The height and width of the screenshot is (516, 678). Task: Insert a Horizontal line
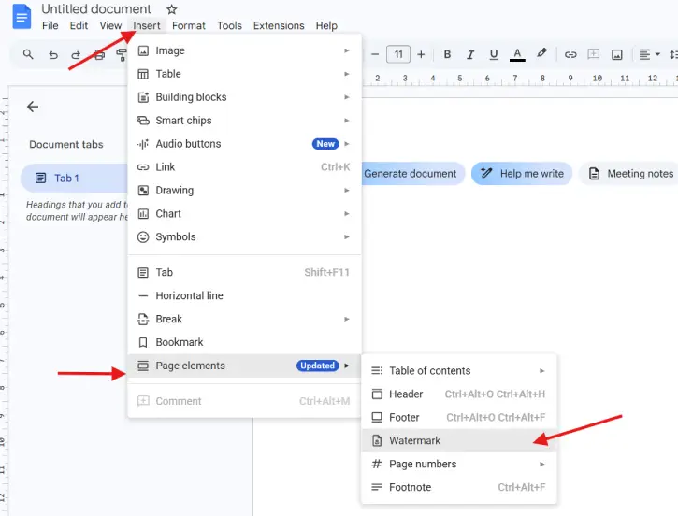244,296
